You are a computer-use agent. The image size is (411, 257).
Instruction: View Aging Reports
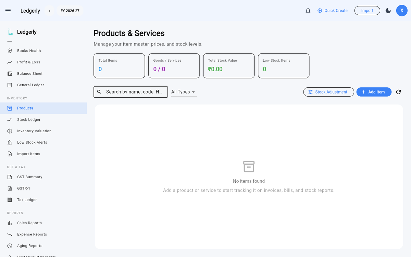click(x=43, y=246)
